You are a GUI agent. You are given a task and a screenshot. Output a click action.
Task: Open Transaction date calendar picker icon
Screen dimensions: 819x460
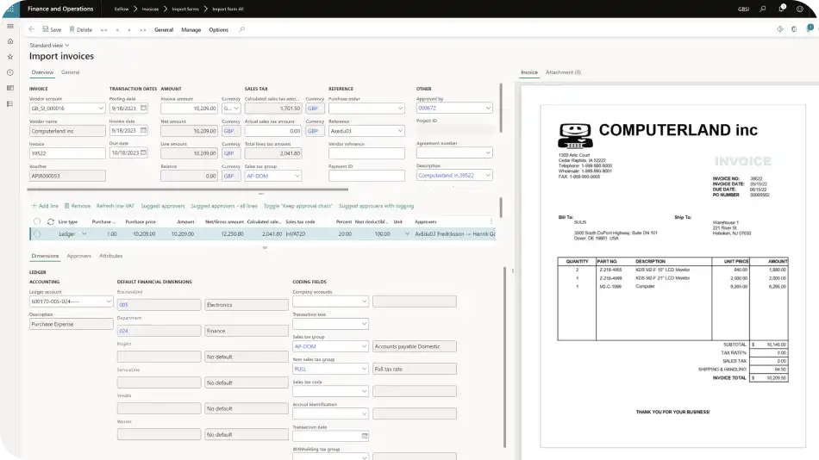click(365, 436)
